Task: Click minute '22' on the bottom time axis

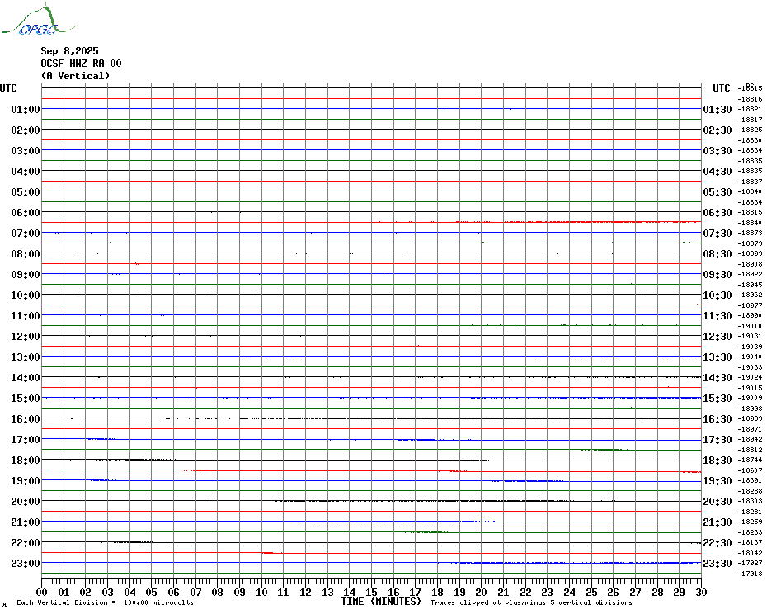Action: point(525,592)
